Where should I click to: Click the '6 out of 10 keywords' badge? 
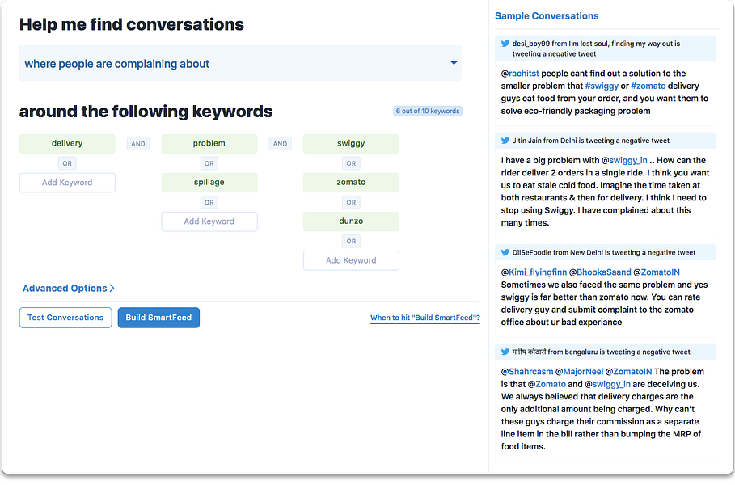point(428,111)
